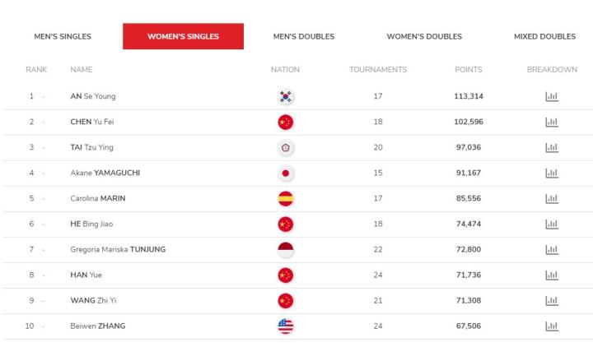This screenshot has width=593, height=347.
Task: Click breakdown chart for Gregoria Mariska TUNJUNG
Action: point(552,250)
